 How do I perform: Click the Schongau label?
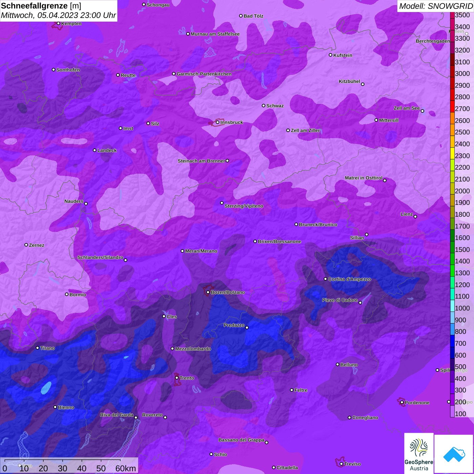click(x=158, y=5)
